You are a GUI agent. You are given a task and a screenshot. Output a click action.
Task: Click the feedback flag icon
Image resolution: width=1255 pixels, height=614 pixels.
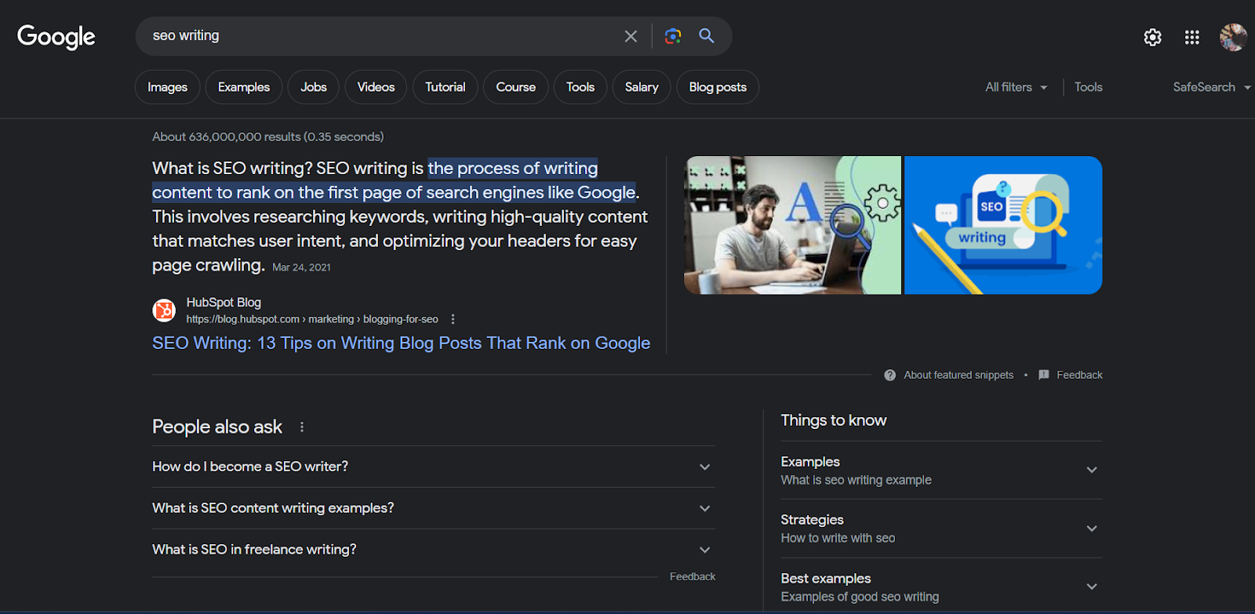point(1043,375)
